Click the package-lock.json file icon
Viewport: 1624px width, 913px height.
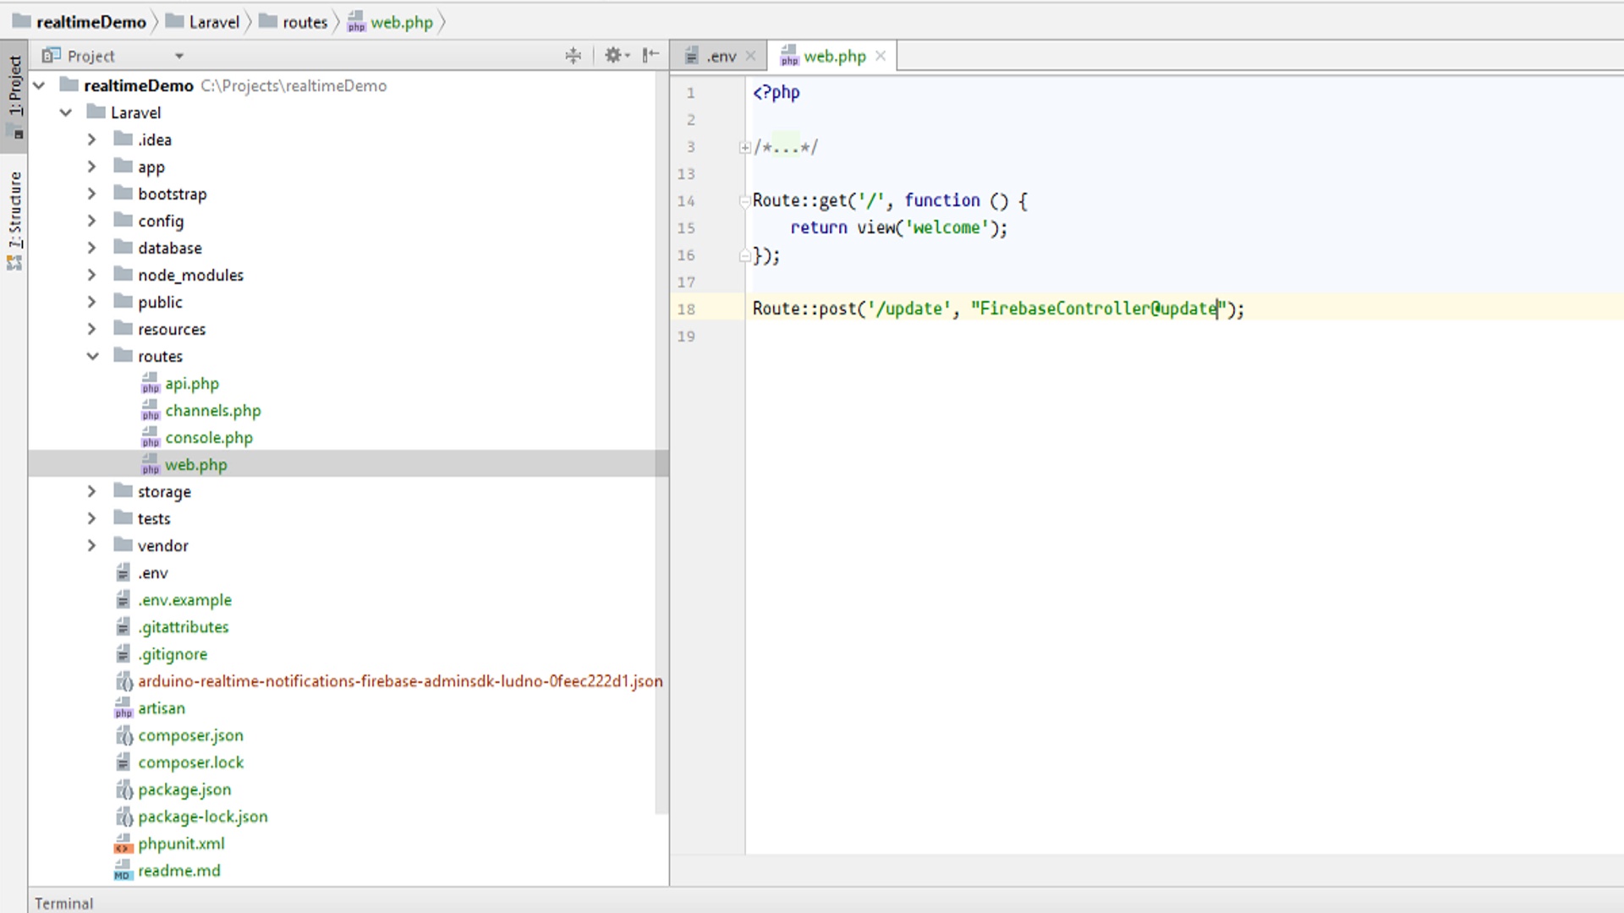pos(123,817)
